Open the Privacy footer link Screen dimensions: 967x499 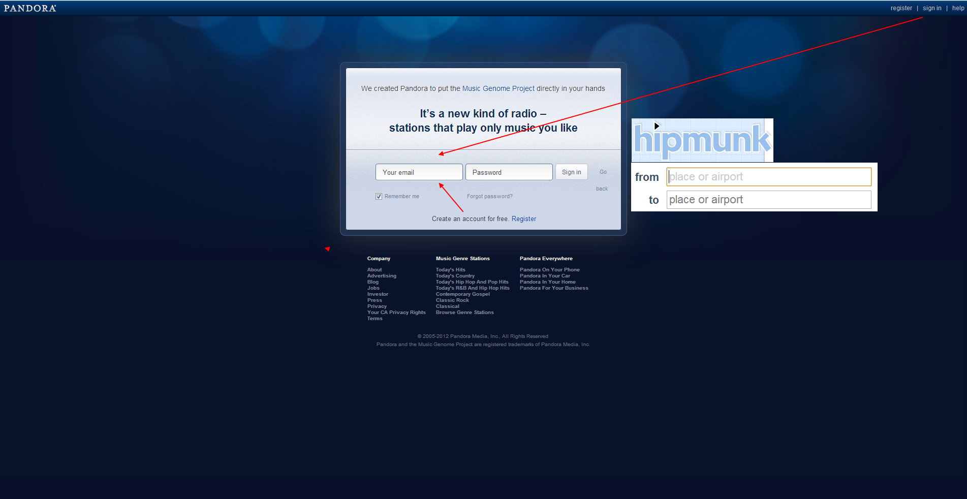377,306
